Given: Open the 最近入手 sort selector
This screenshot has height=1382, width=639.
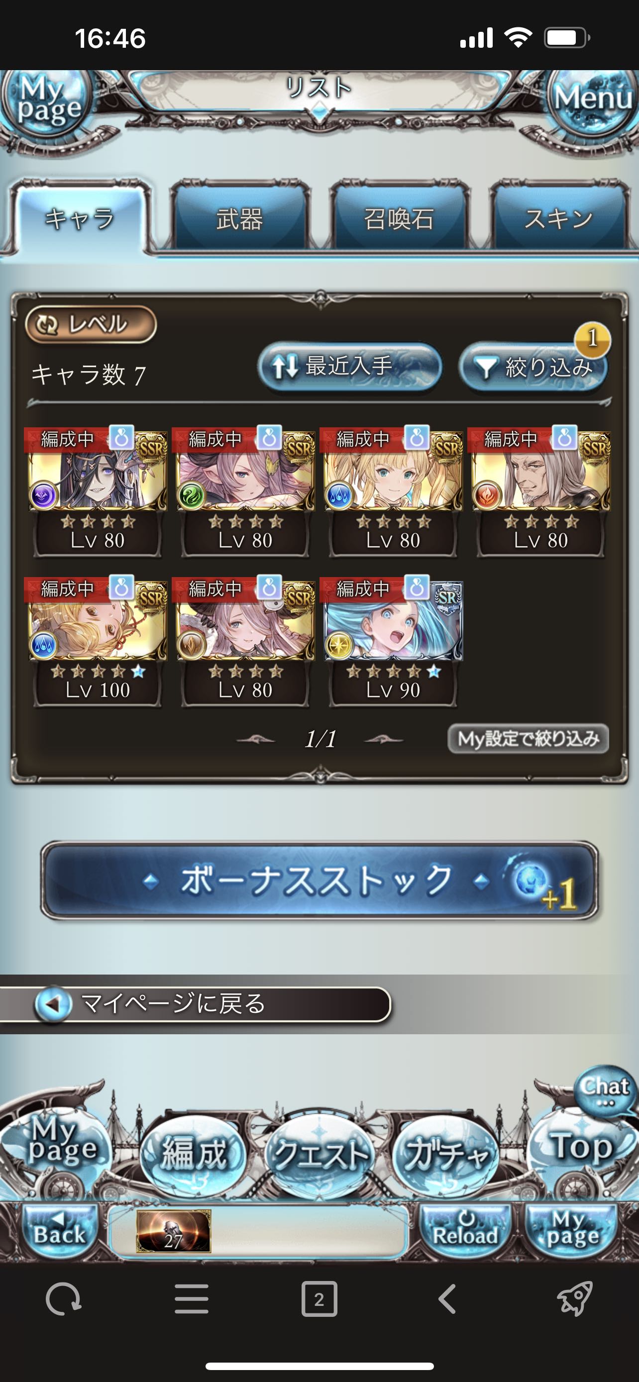Looking at the screenshot, I should pos(350,367).
